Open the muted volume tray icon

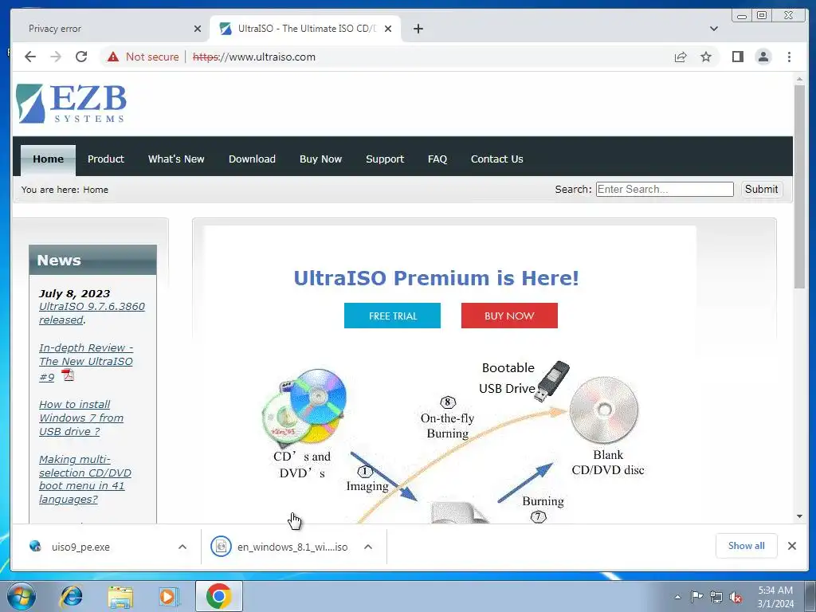736,597
